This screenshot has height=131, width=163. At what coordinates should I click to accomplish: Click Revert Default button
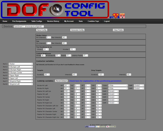61,81
